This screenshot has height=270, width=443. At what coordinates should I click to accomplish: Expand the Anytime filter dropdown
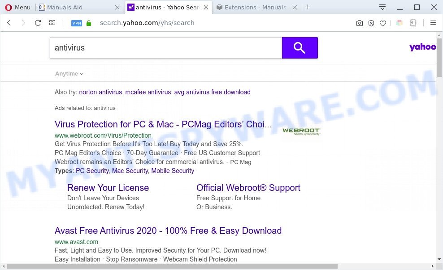[69, 74]
